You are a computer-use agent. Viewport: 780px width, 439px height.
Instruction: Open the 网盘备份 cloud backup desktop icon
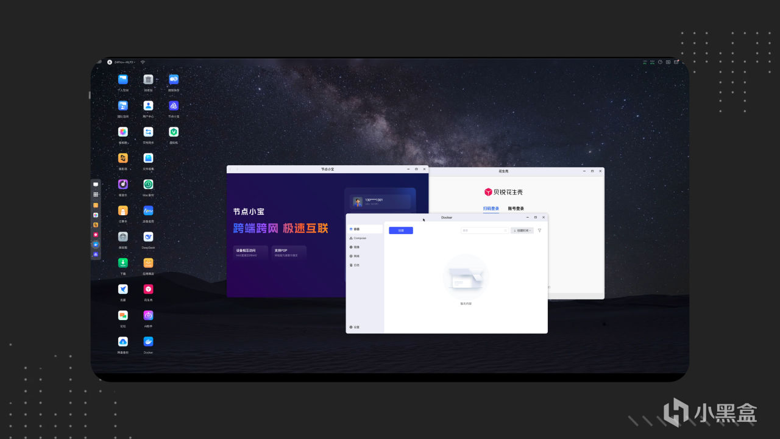(123, 341)
